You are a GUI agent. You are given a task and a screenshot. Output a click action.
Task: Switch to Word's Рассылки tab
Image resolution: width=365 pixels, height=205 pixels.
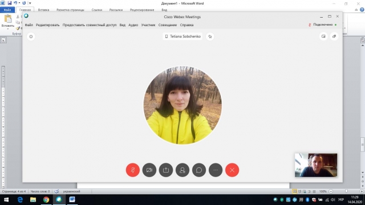[x=116, y=10]
